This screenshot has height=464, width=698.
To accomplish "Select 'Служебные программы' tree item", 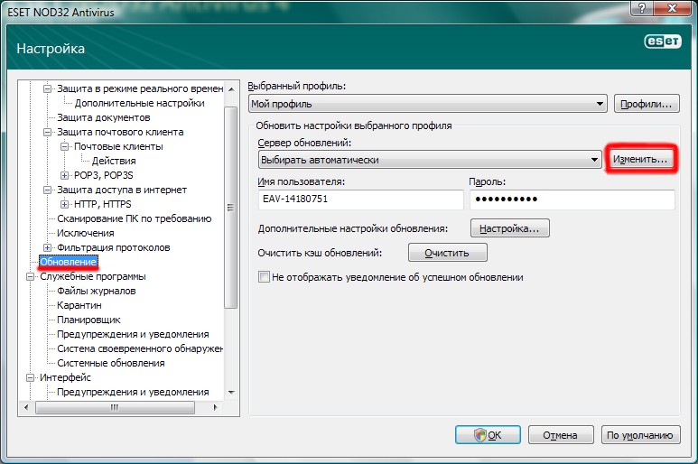I will pyautogui.click(x=93, y=276).
